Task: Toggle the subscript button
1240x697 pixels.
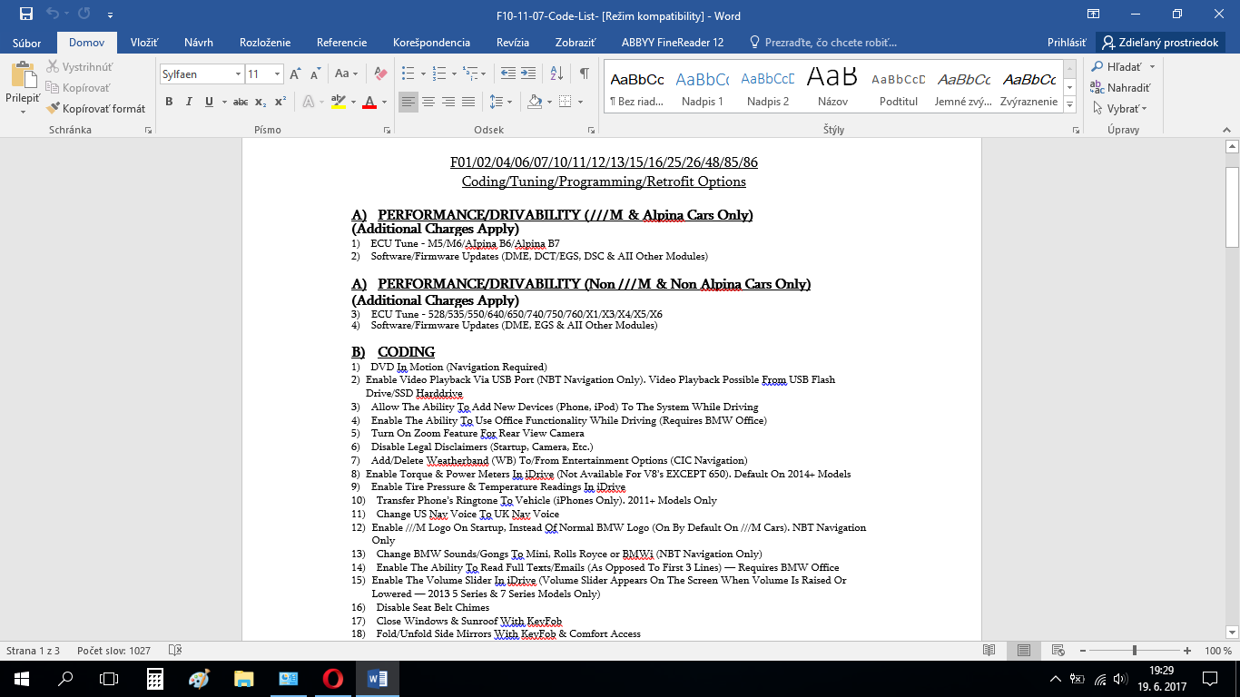Action: click(261, 102)
